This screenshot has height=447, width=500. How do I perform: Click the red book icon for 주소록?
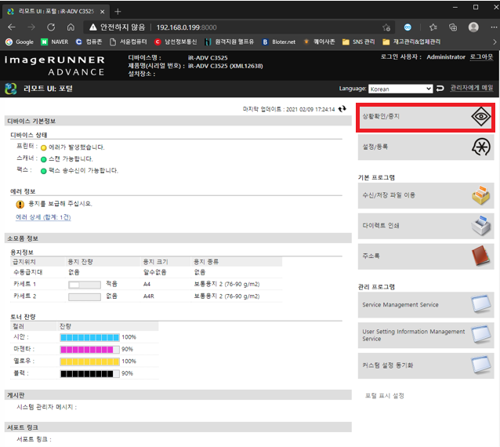point(481,256)
